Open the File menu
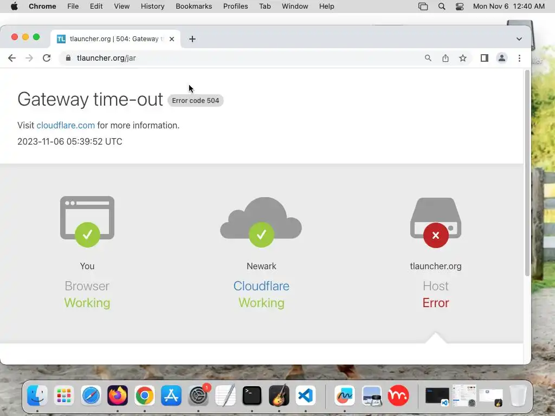 (x=73, y=6)
